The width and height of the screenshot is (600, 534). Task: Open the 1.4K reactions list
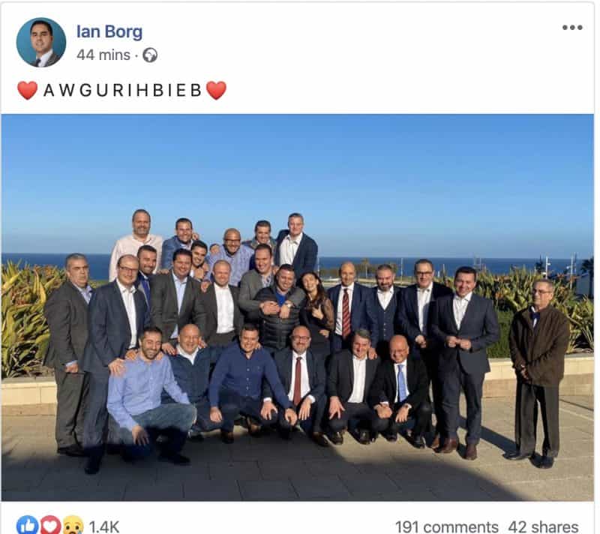104,527
